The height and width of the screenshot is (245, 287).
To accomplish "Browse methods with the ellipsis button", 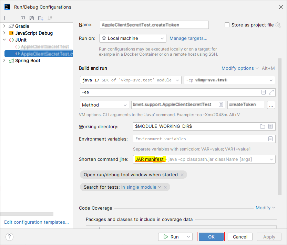I will pyautogui.click(x=271, y=105).
